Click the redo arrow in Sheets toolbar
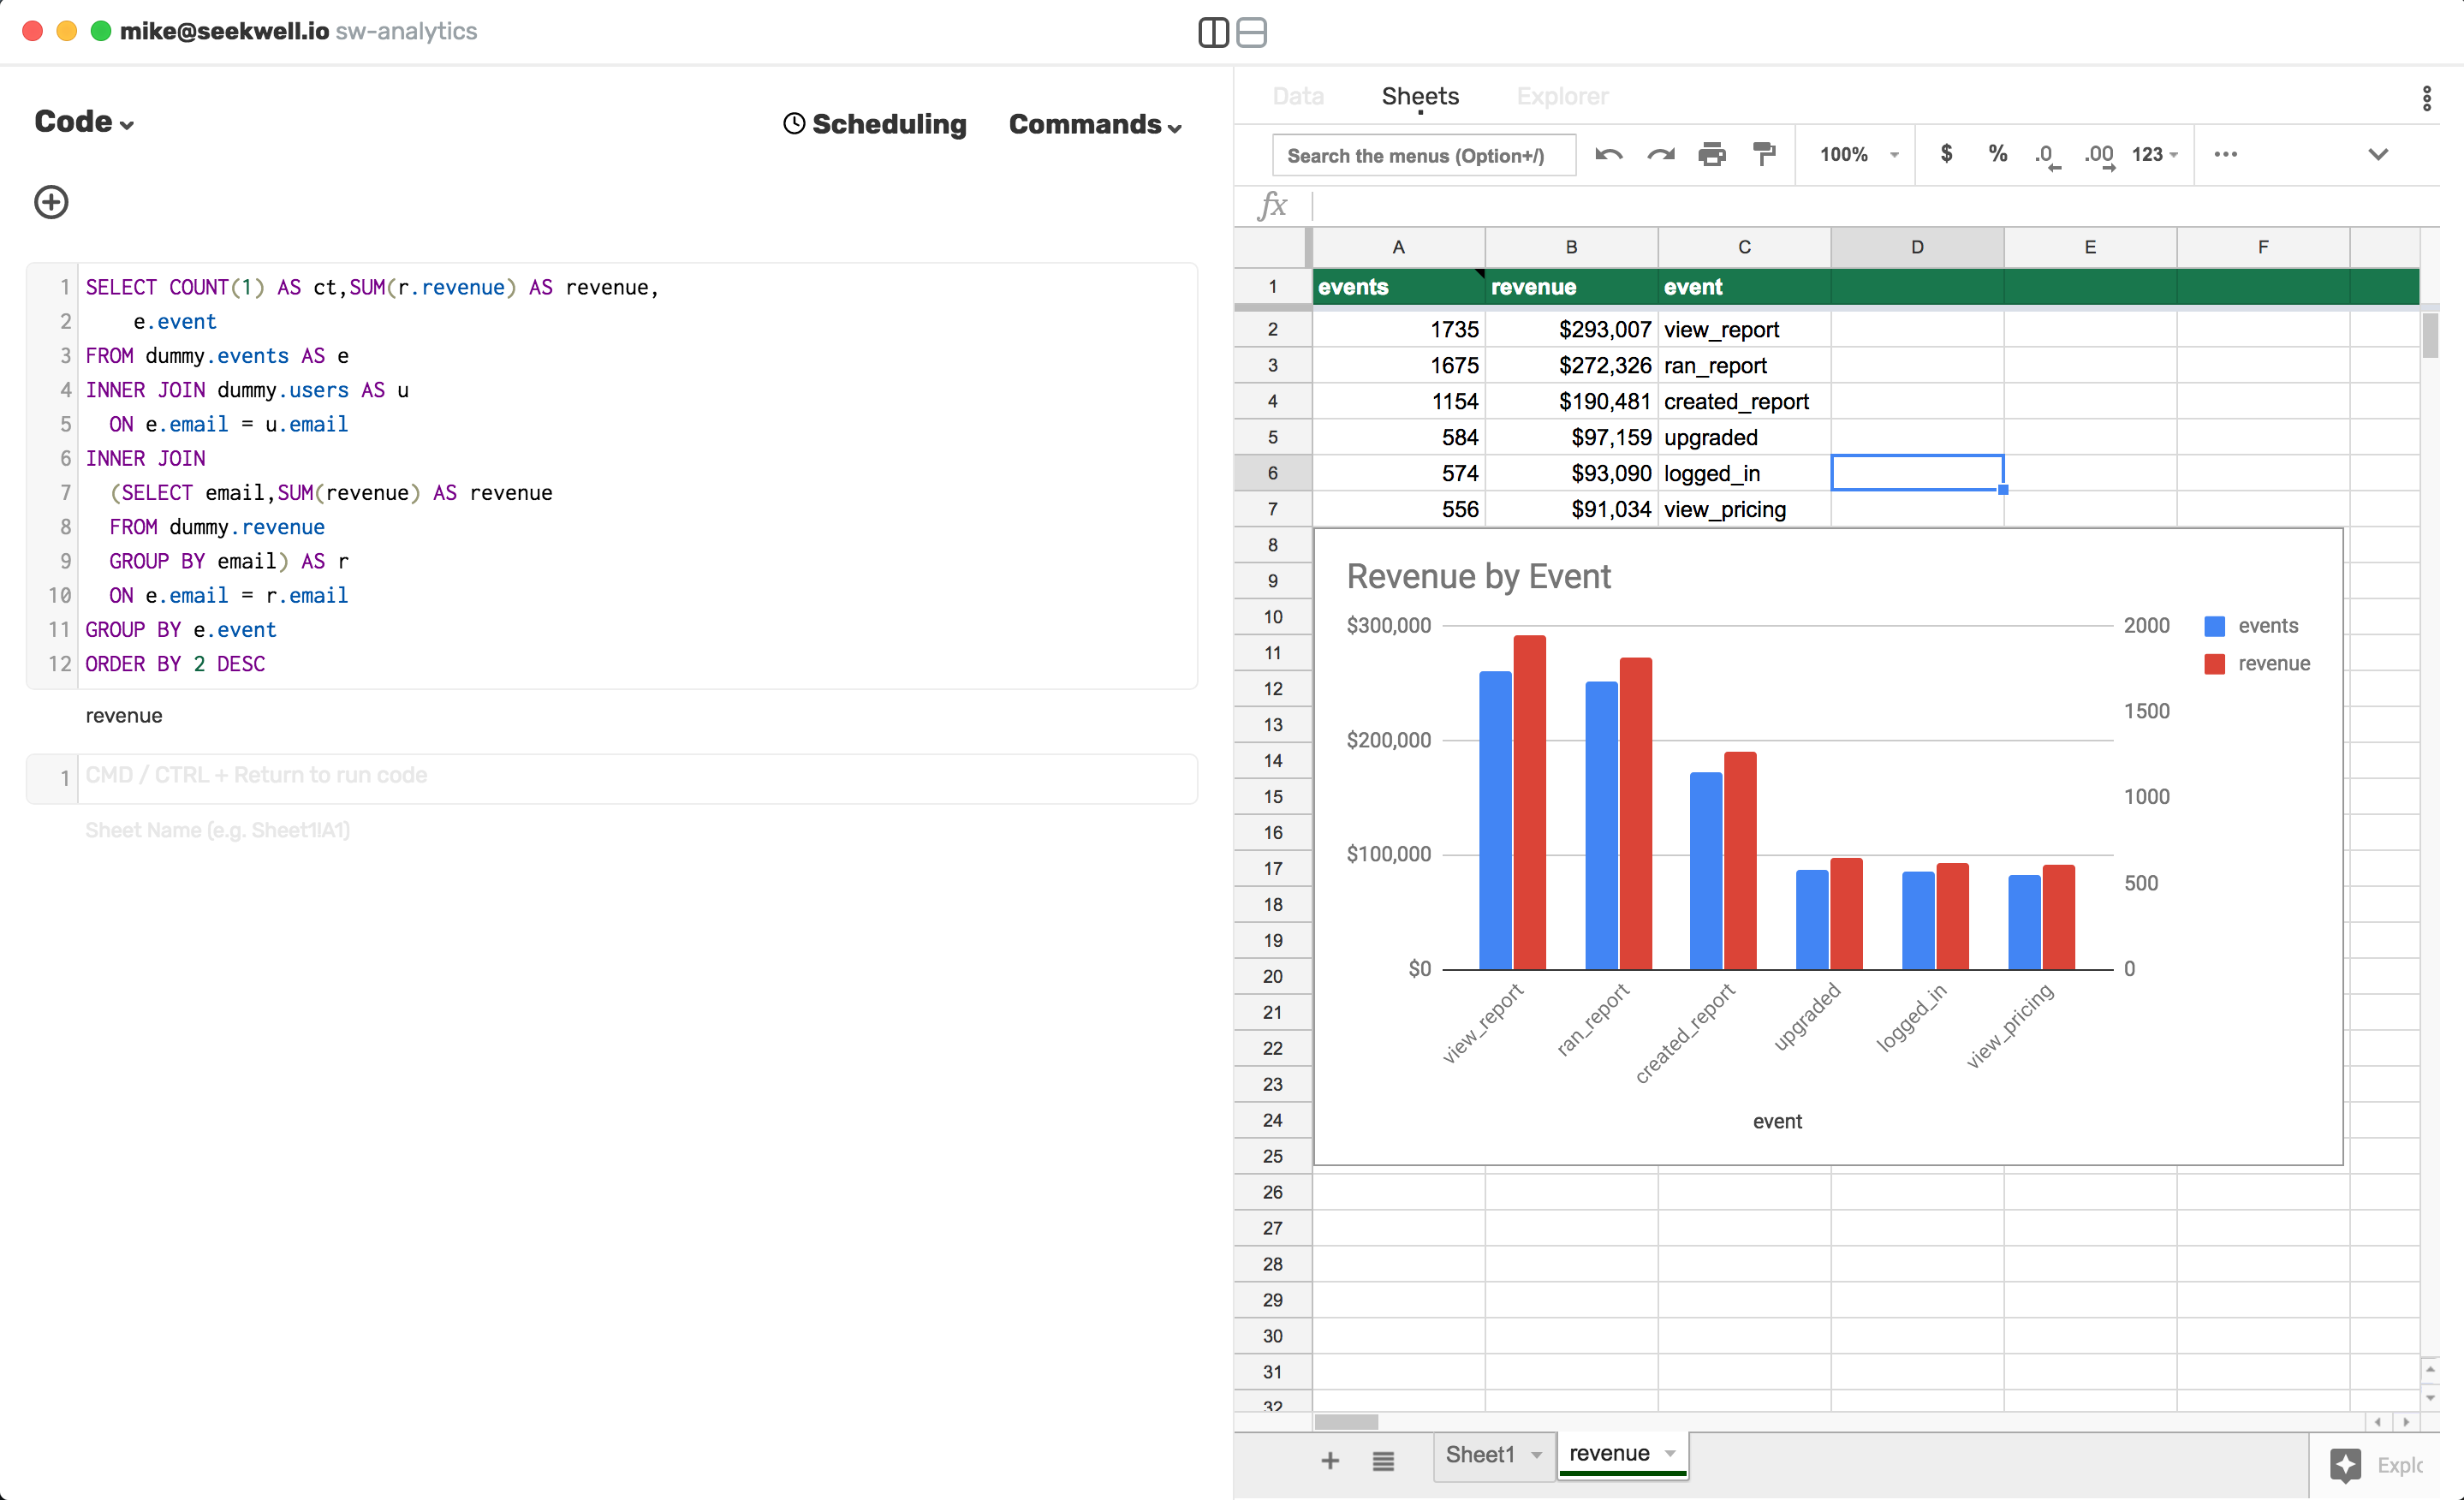This screenshot has width=2464, height=1500. click(1660, 154)
